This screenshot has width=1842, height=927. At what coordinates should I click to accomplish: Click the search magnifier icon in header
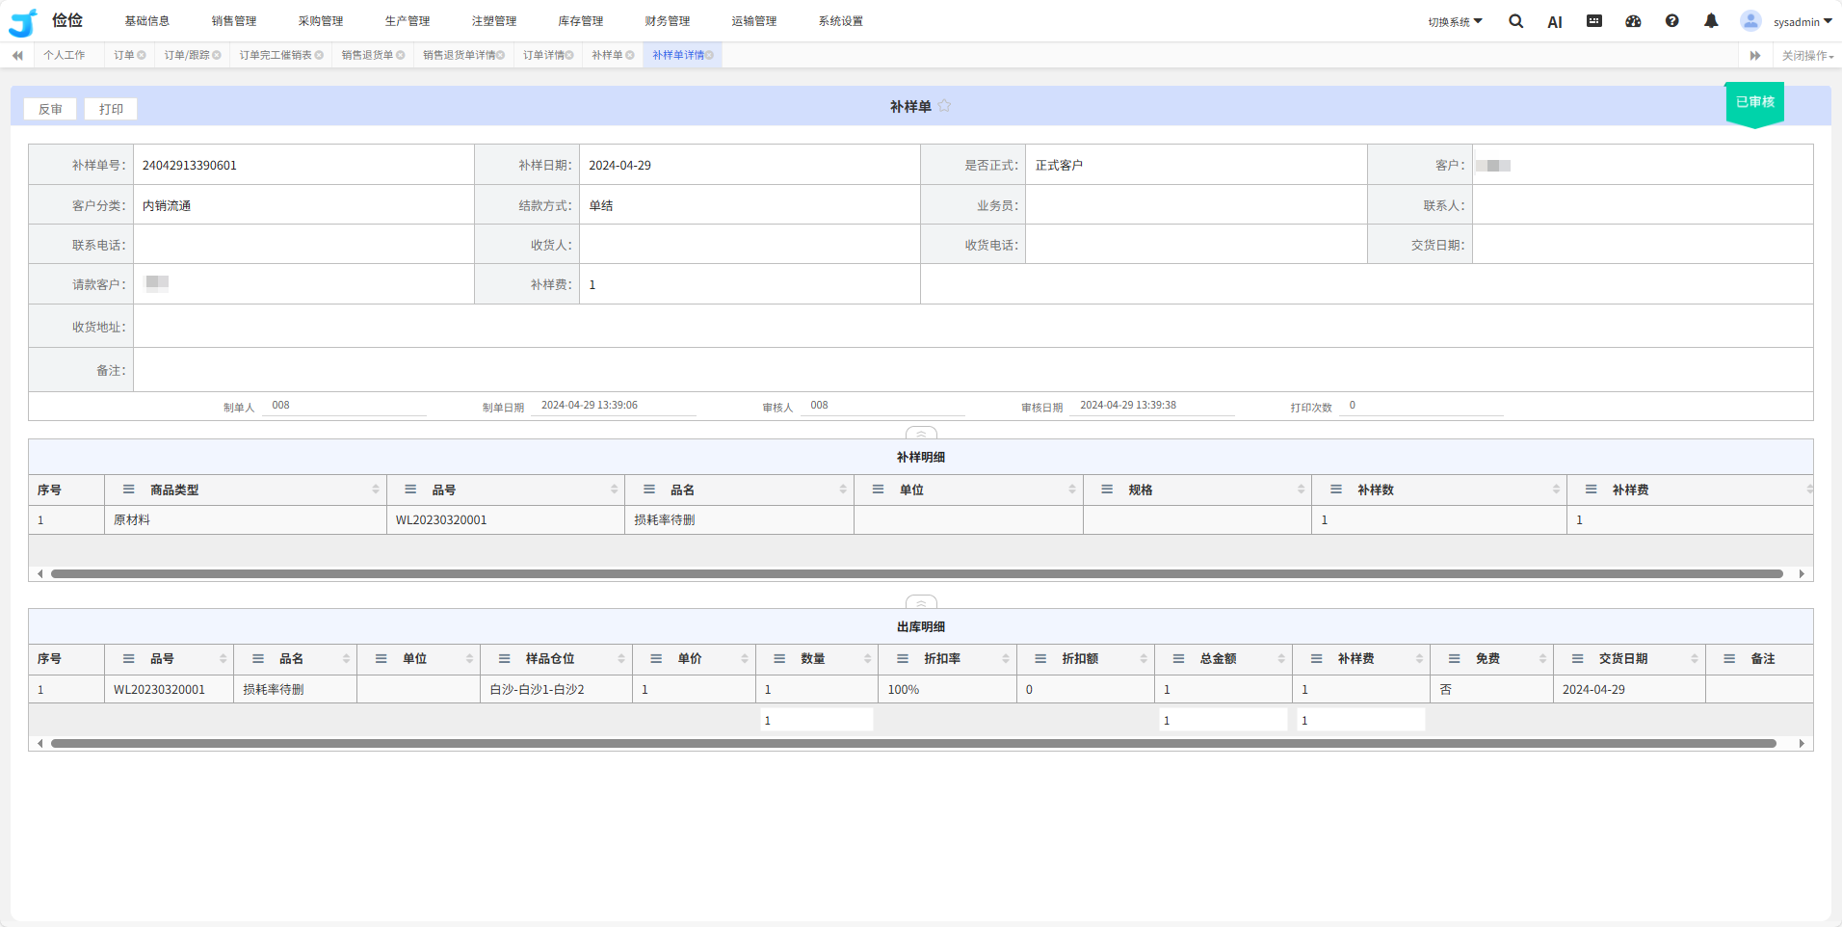point(1515,21)
